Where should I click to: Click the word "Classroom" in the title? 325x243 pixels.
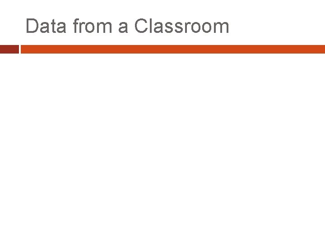(x=181, y=26)
